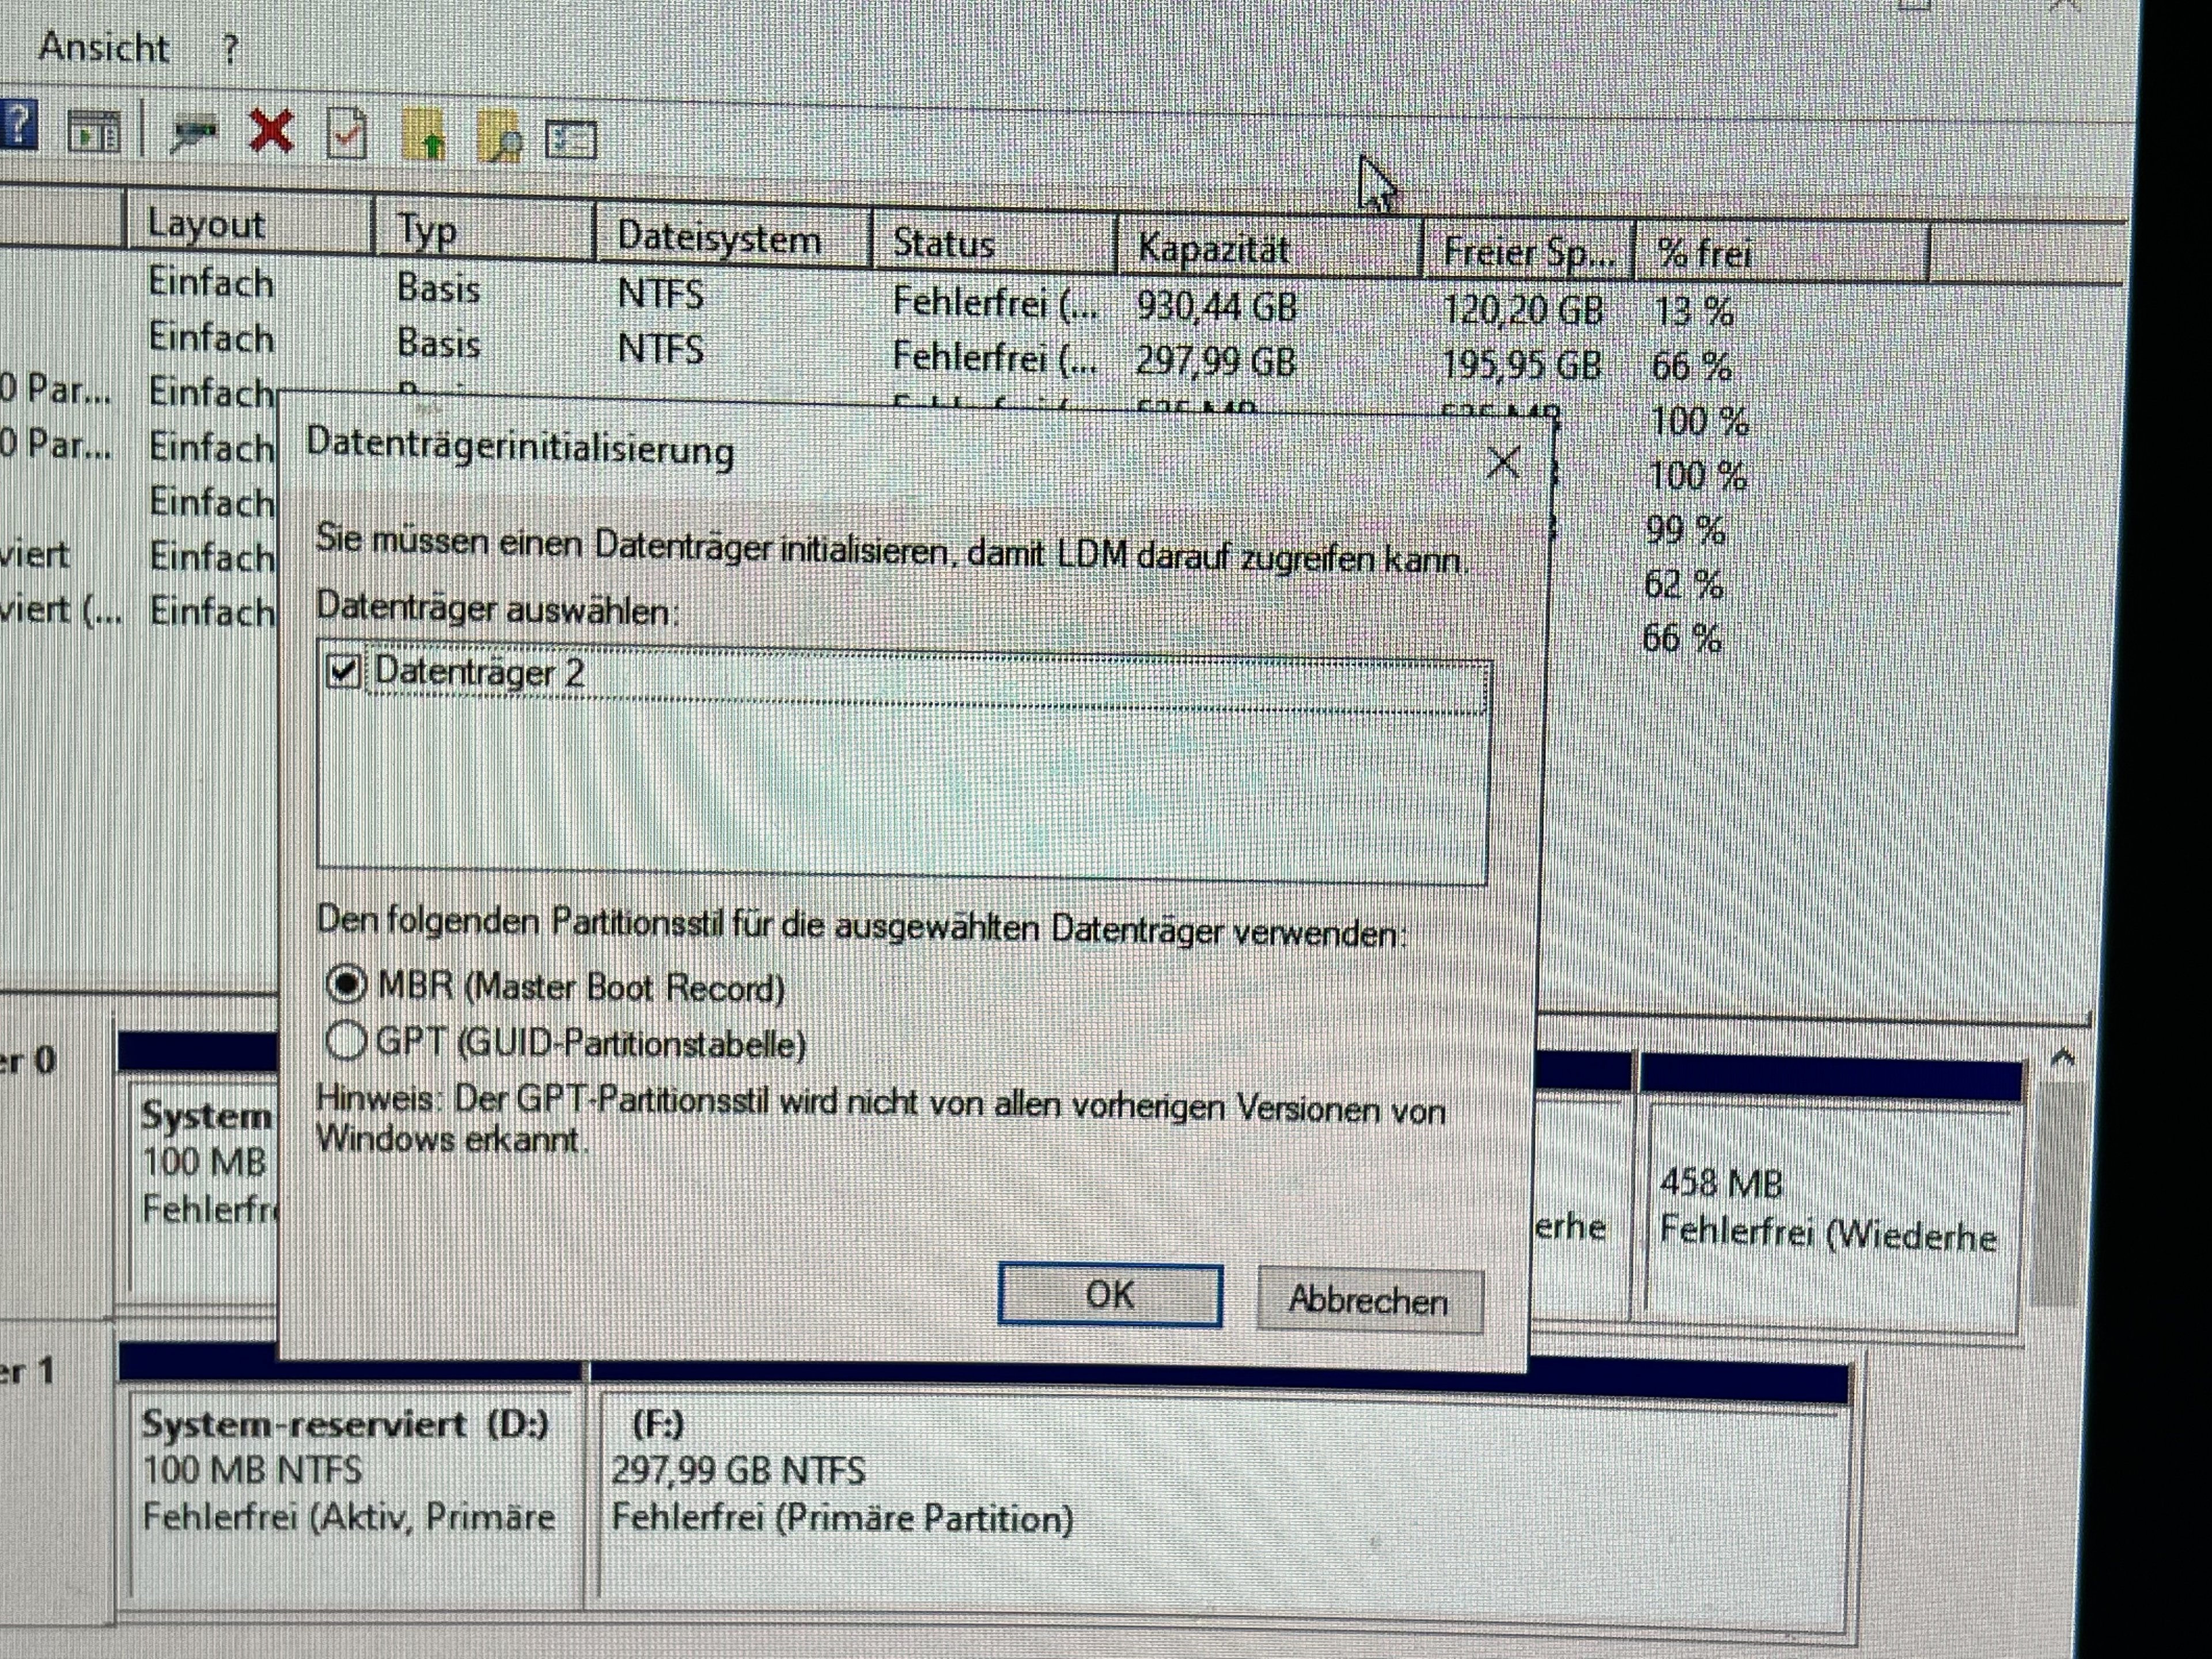Viewport: 2212px width, 1659px height.
Task: Click the list view settings toolbar icon
Action: click(x=571, y=139)
